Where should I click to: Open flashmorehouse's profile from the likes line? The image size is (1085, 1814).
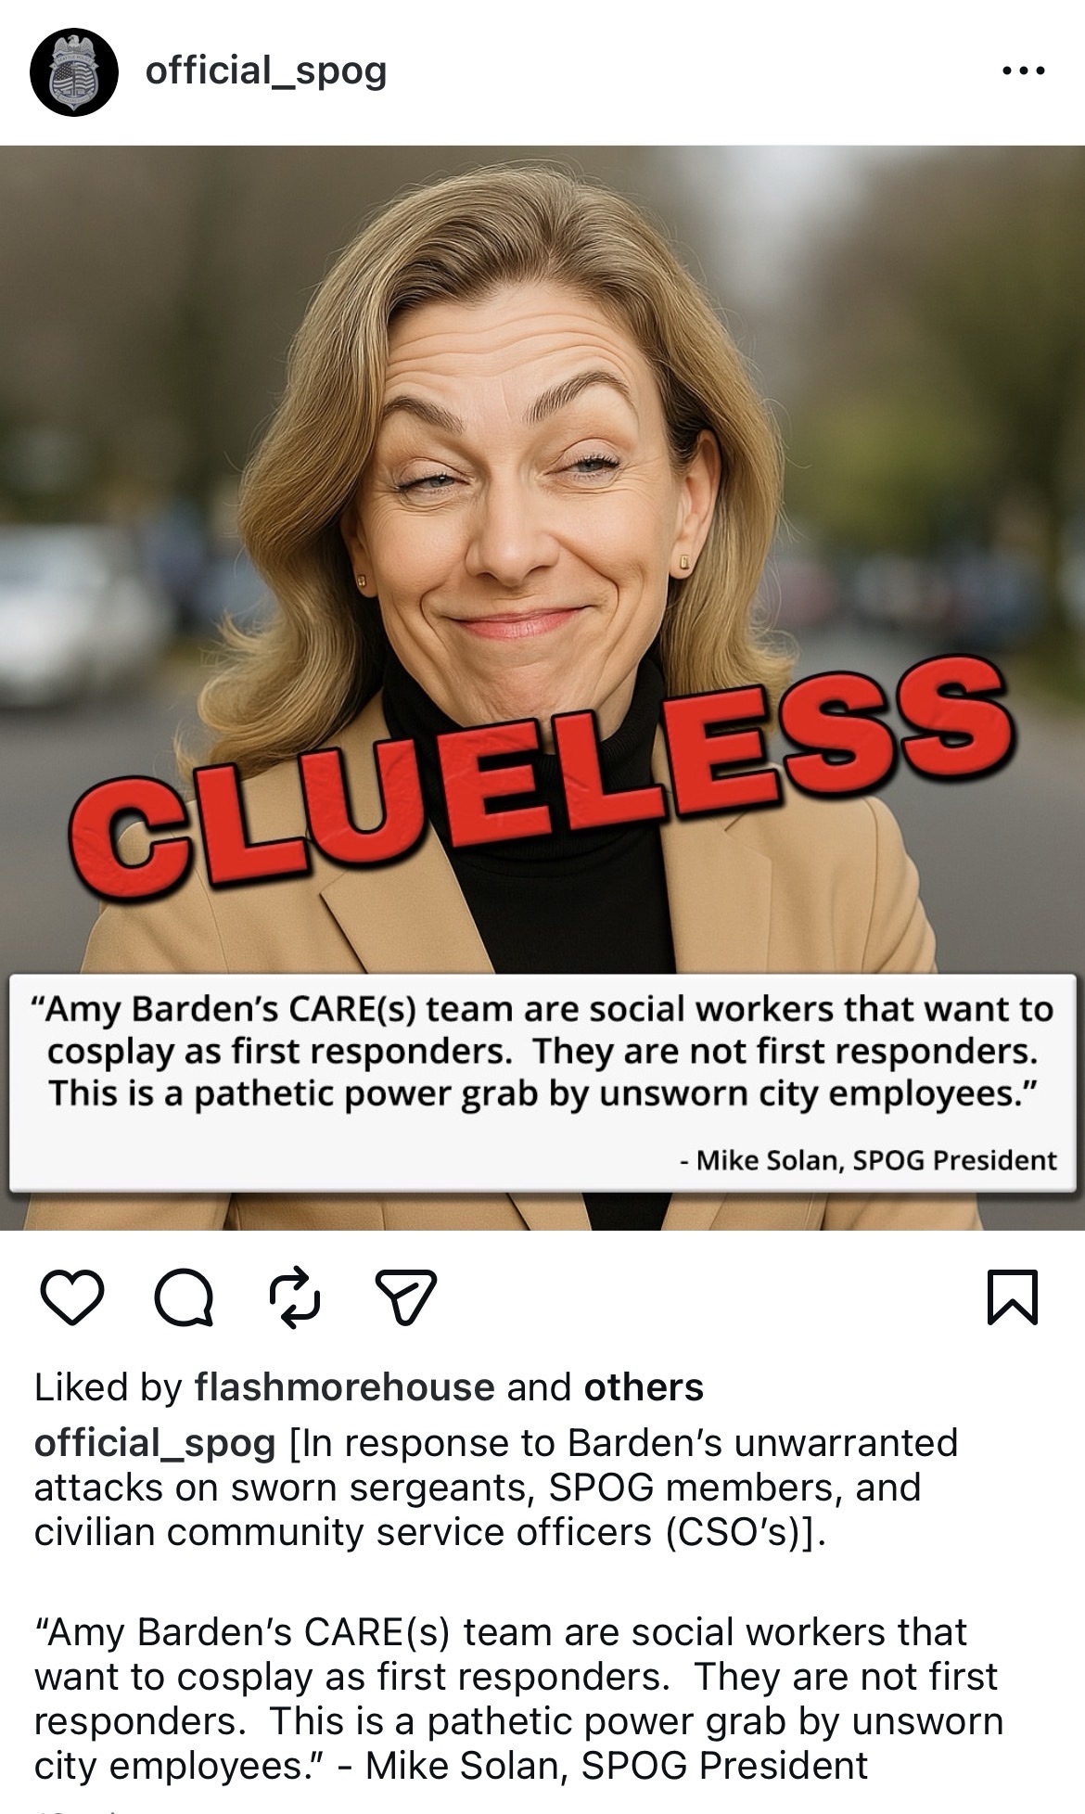345,1387
